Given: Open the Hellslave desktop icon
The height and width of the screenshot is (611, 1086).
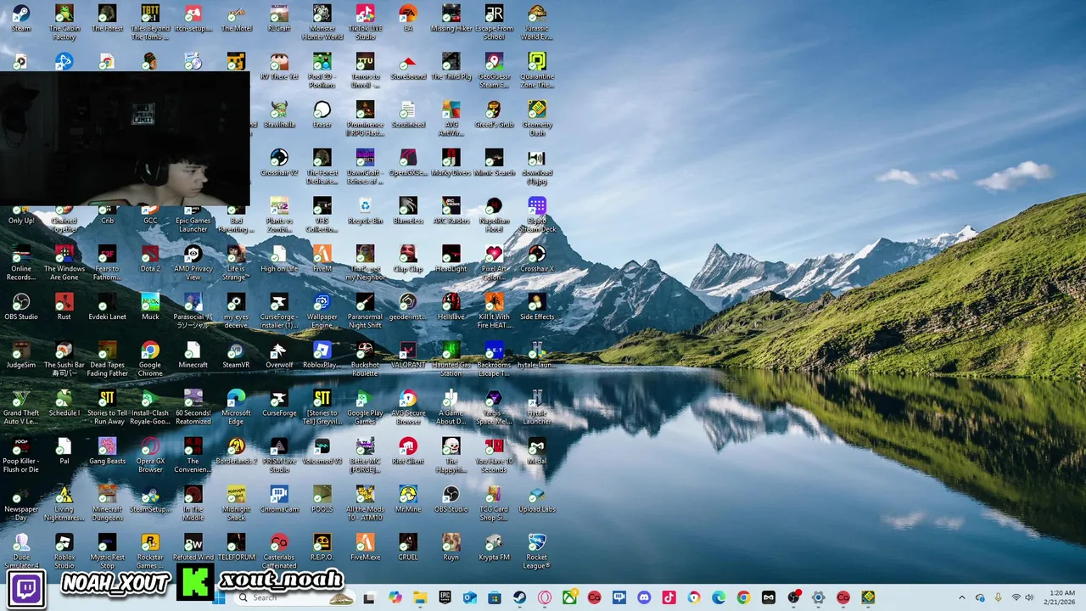Looking at the screenshot, I should 451,308.
